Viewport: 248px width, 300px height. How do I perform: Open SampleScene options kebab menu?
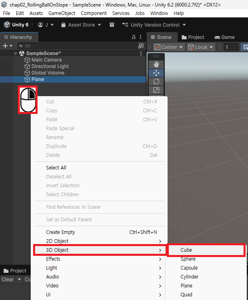[141, 54]
